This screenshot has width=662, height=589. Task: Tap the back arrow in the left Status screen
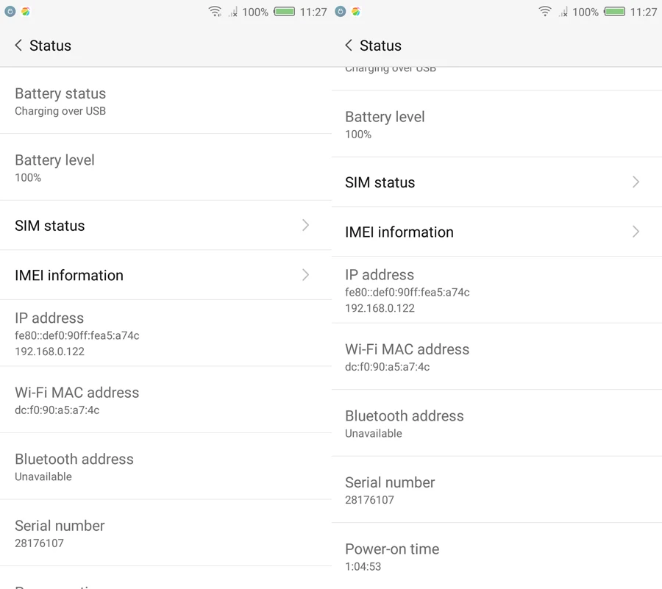(x=18, y=46)
